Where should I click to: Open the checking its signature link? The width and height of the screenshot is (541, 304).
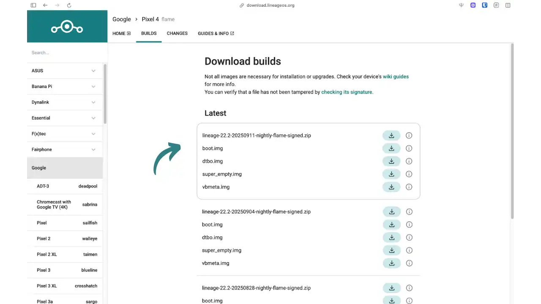click(x=346, y=92)
